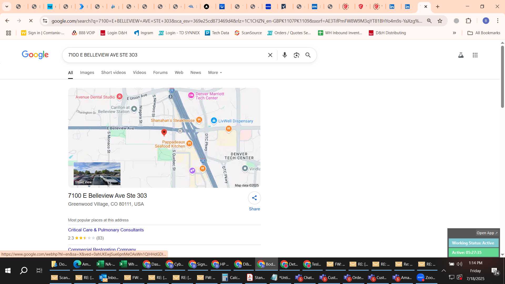Open D&H Distributing bookmark
505x284 pixels.
pos(387,33)
